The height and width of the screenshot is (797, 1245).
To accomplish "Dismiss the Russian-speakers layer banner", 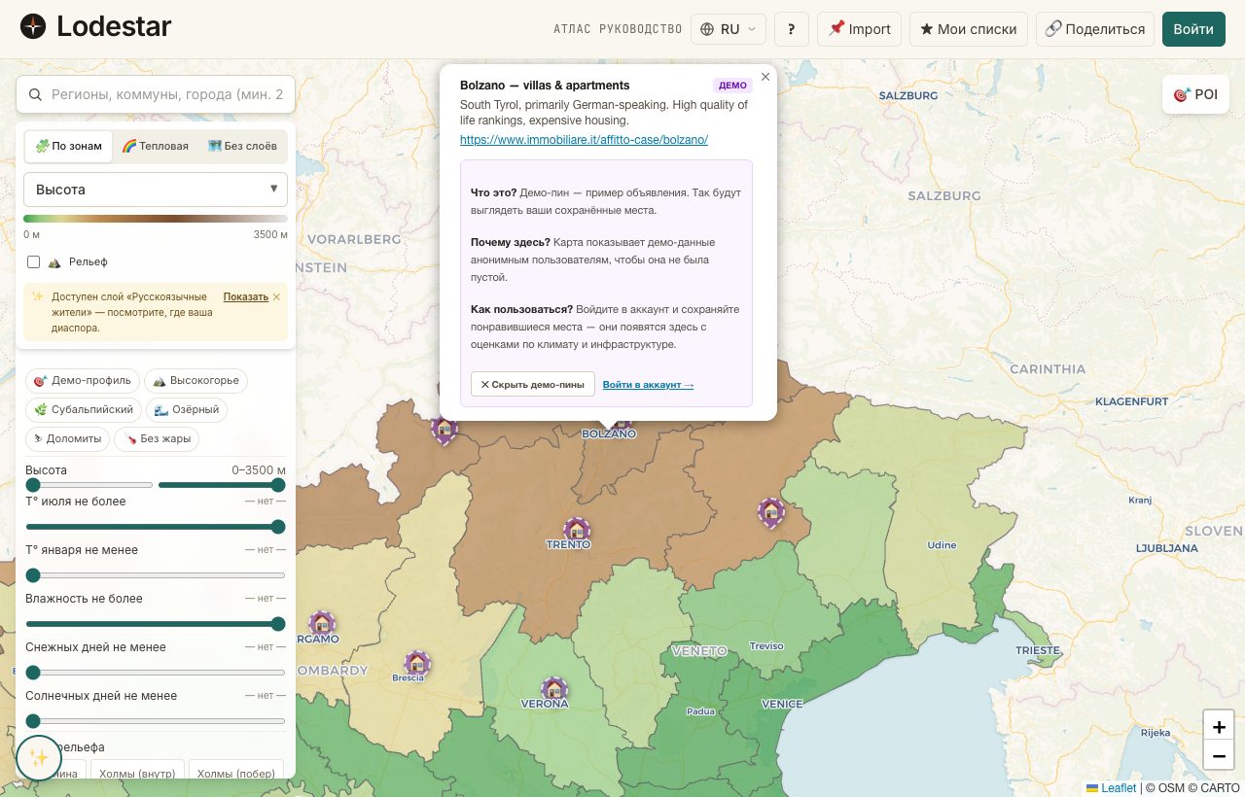I will click(x=276, y=296).
